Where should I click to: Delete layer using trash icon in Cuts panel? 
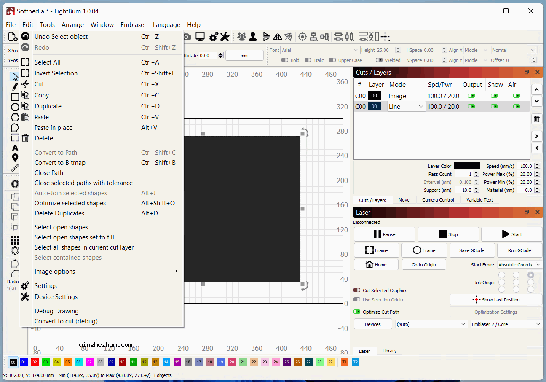point(537,119)
